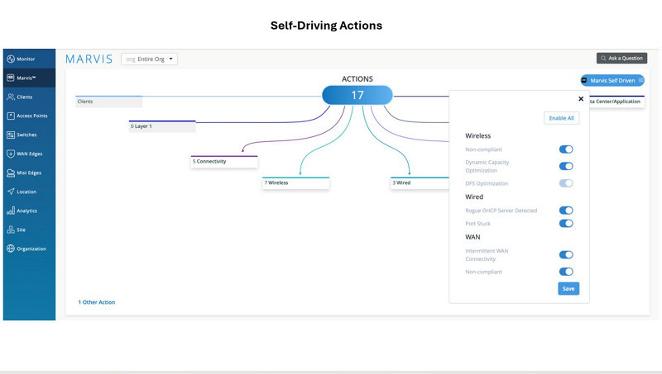
Task: Toggle Port Stuck switch
Action: tap(566, 223)
